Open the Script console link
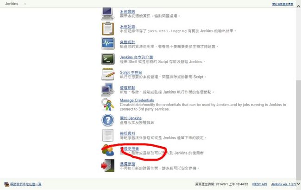The height and width of the screenshot is (190, 301). (x=131, y=72)
